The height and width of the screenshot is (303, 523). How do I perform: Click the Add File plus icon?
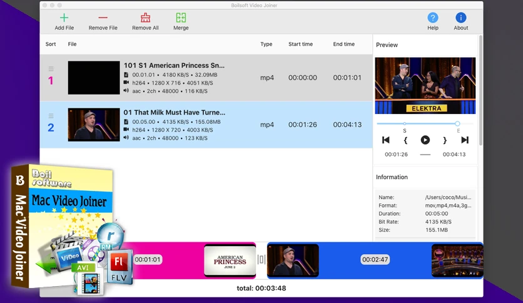[64, 18]
